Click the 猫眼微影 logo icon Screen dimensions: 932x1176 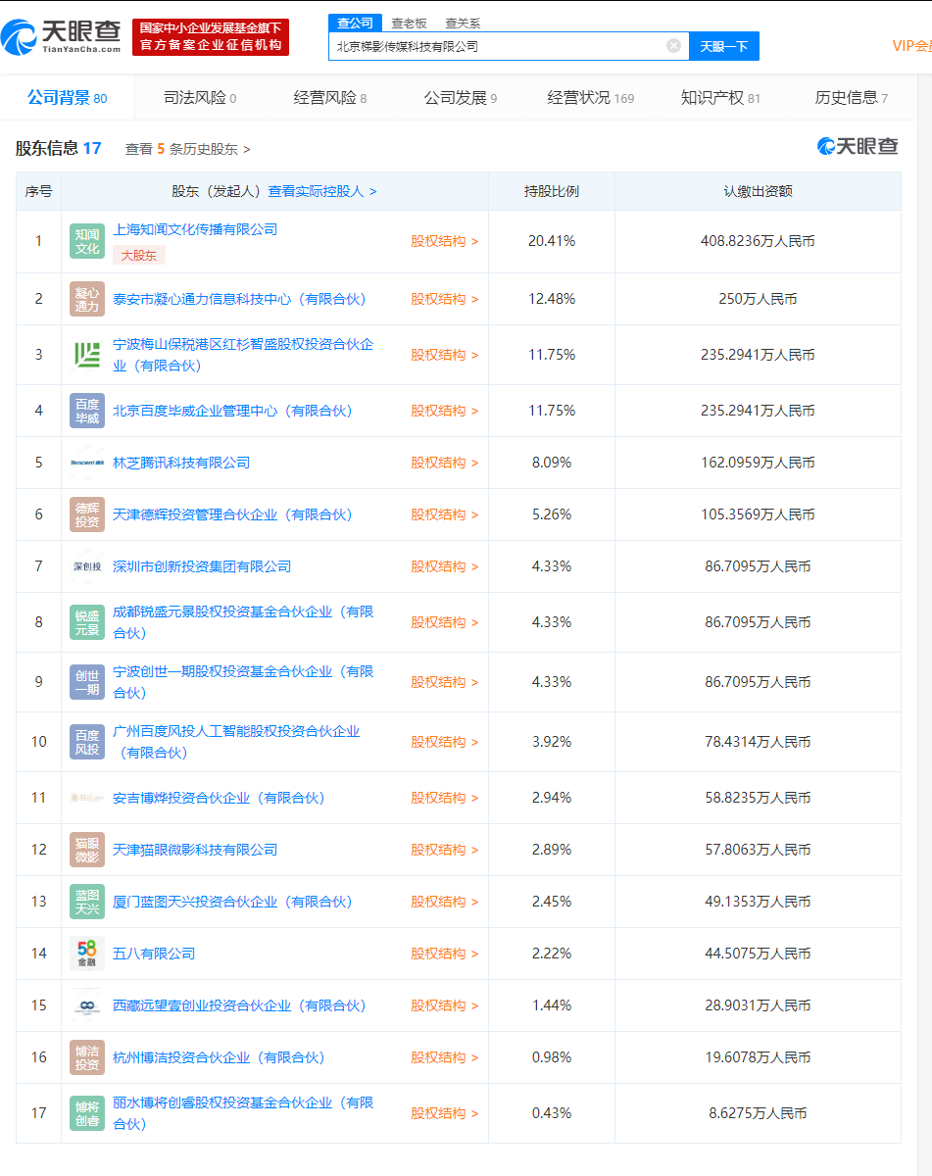click(x=87, y=849)
